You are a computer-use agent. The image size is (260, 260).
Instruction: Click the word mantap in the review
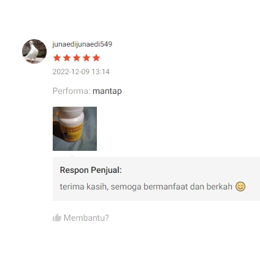tap(107, 91)
